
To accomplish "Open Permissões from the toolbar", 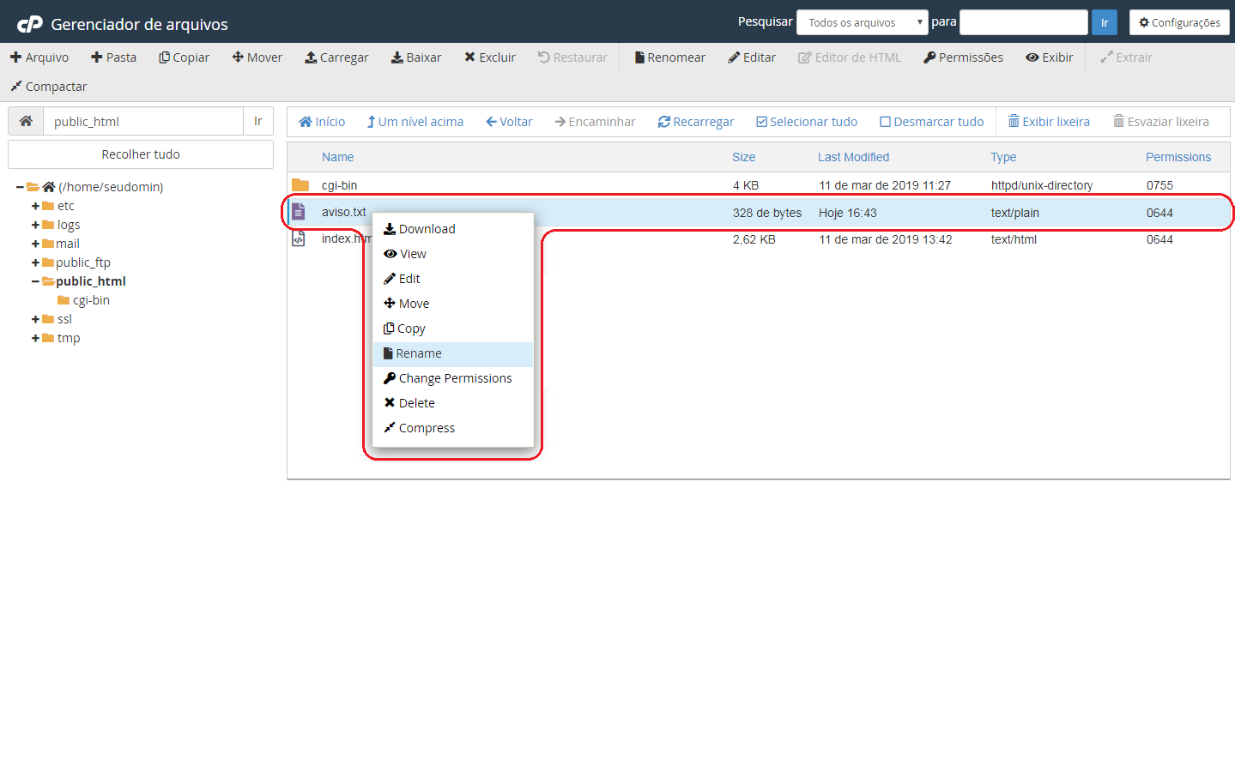I will click(963, 57).
